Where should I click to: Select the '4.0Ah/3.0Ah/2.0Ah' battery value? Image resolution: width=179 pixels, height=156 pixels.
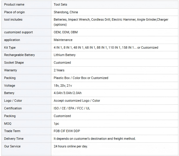tap(68, 93)
